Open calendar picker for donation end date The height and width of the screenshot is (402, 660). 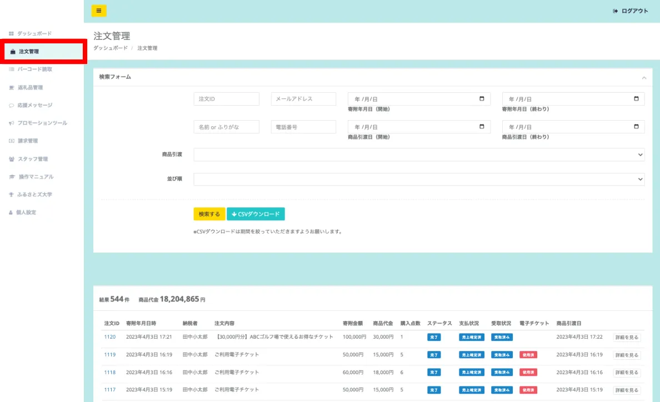pos(636,99)
